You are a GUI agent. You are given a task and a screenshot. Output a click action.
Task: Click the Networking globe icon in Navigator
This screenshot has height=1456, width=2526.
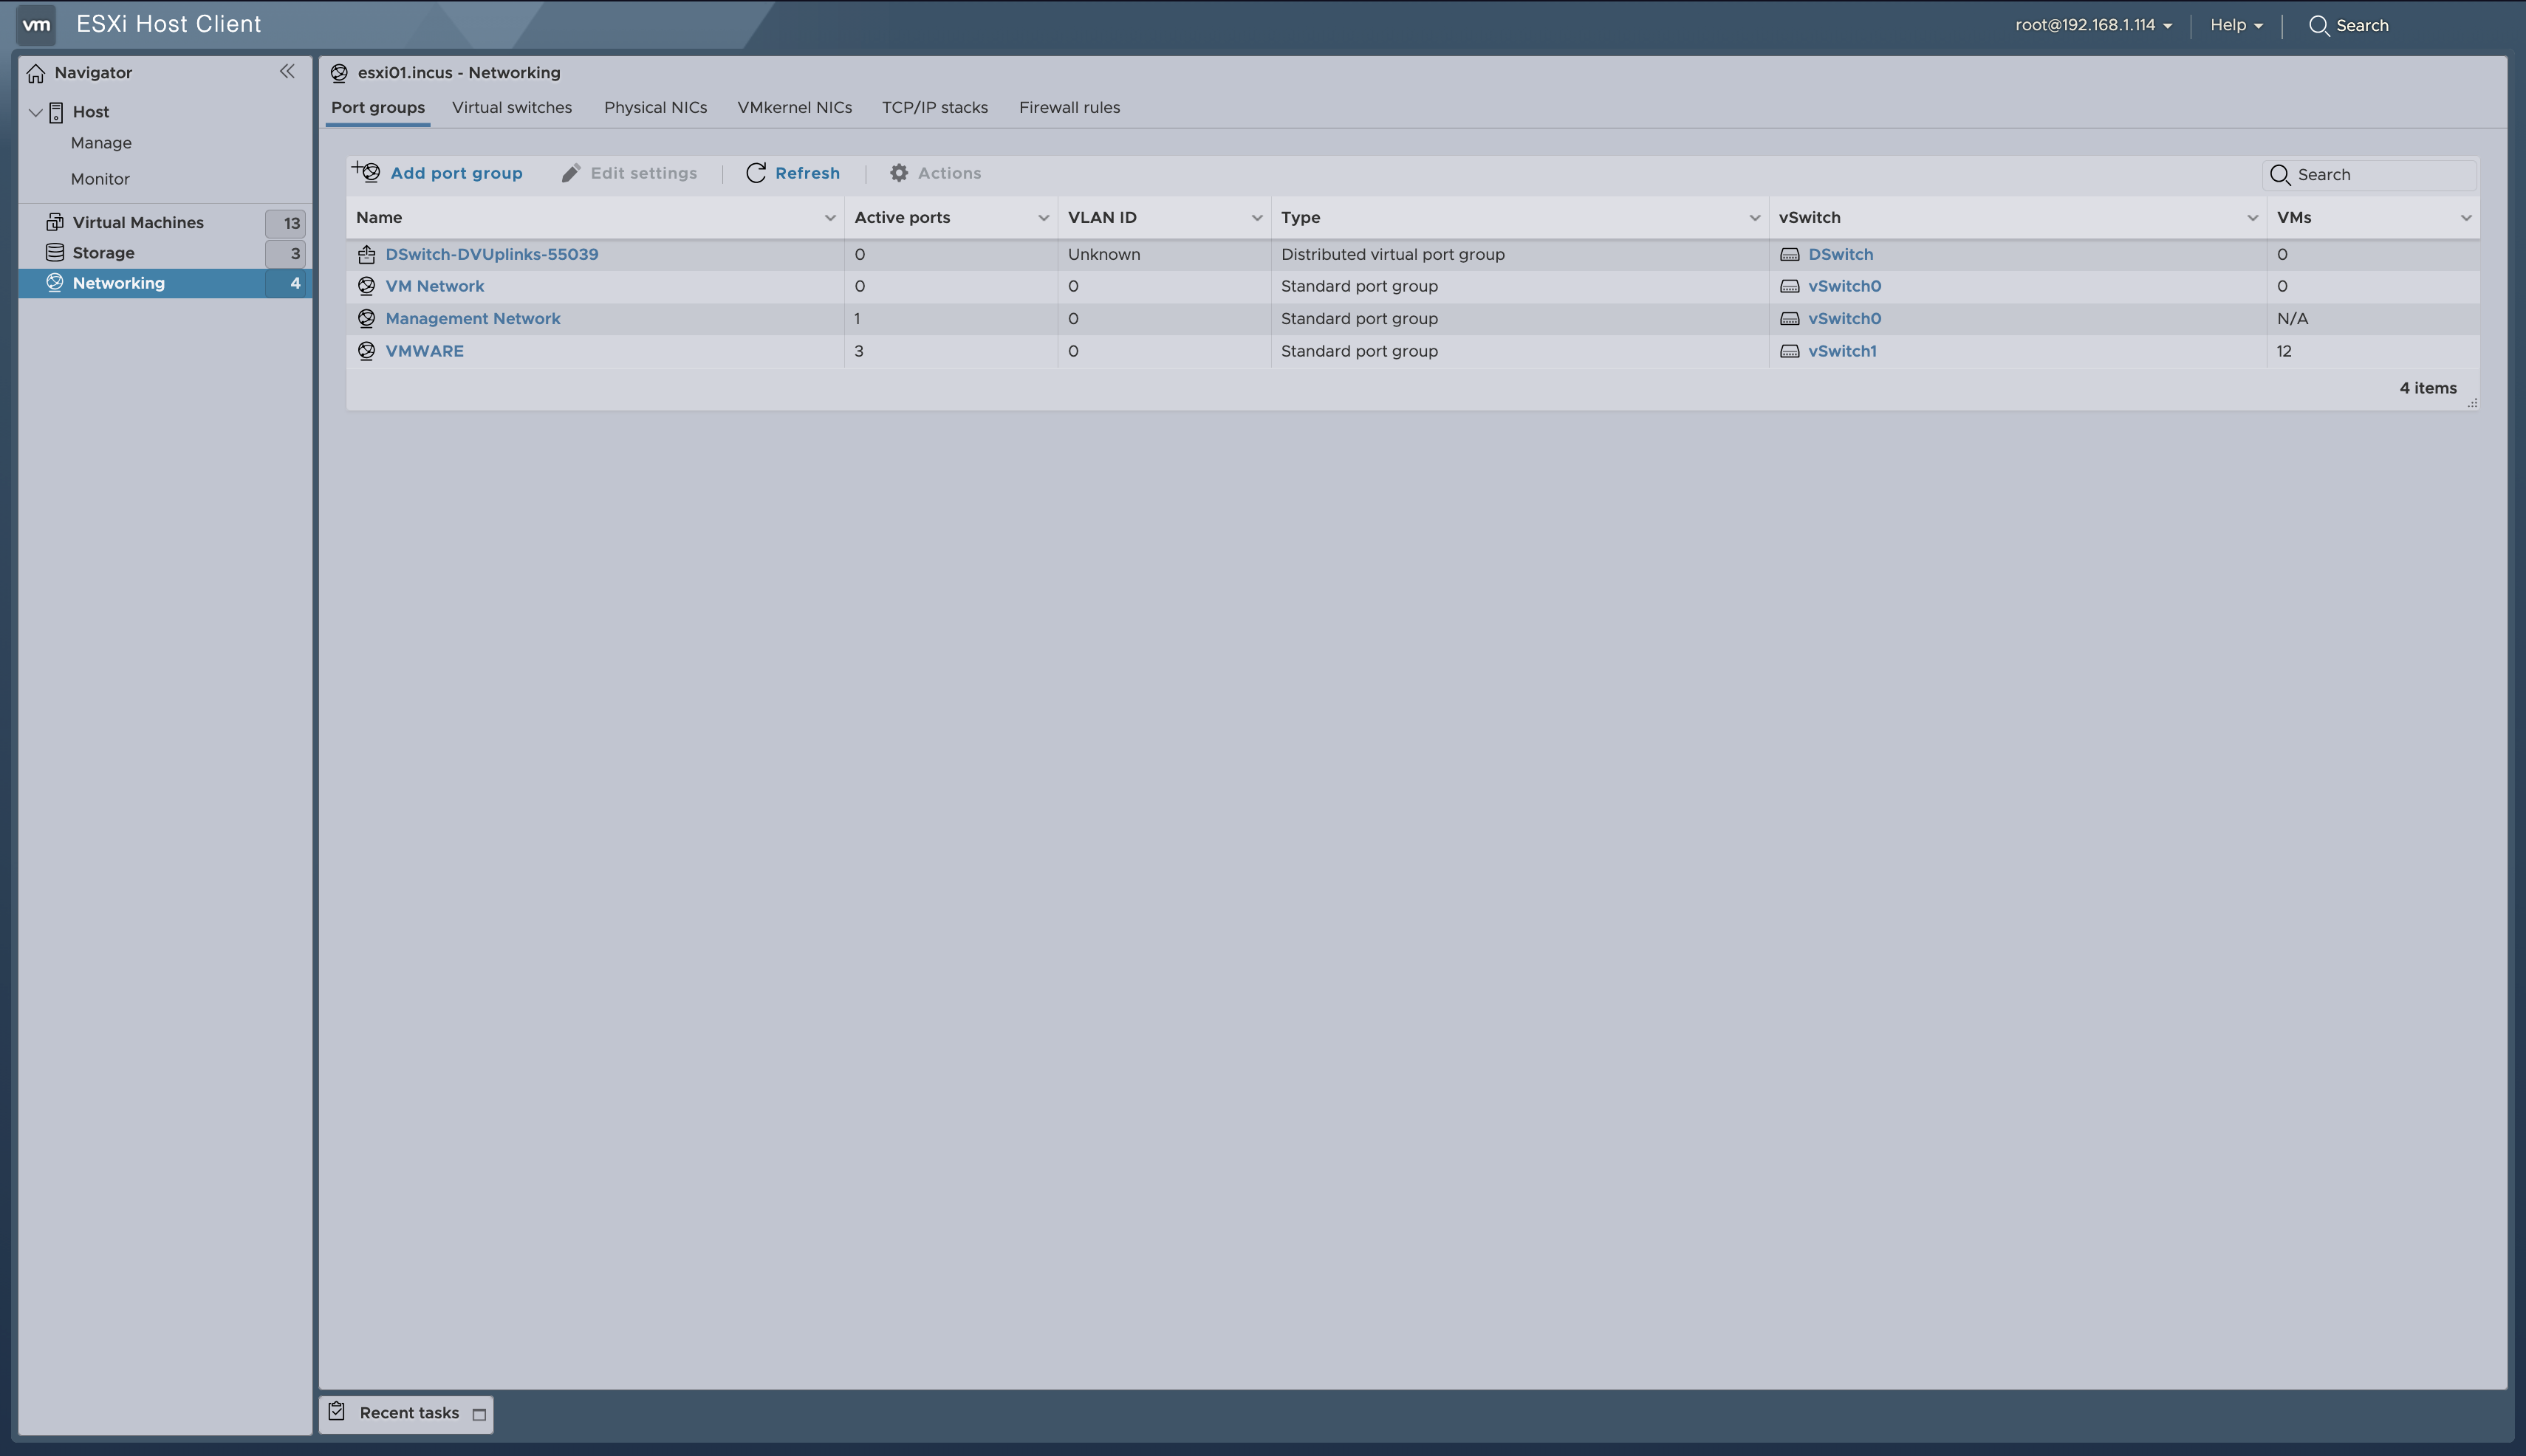pos(55,282)
